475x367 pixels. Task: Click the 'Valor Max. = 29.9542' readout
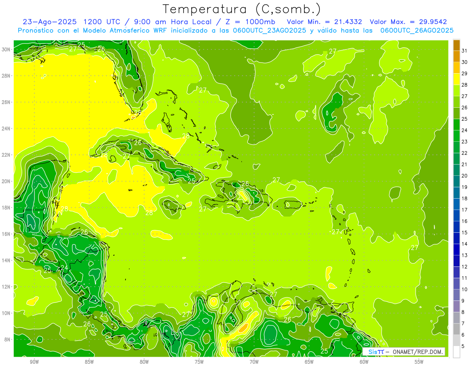tap(408, 22)
